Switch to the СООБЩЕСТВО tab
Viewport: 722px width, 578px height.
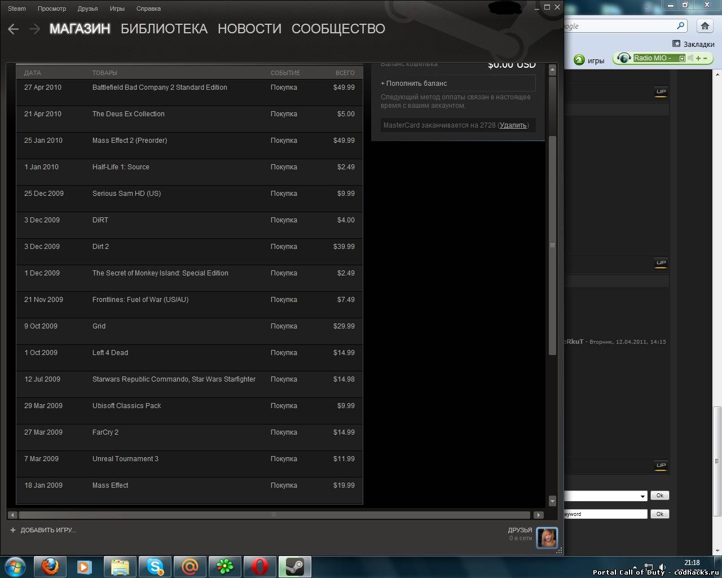338,29
